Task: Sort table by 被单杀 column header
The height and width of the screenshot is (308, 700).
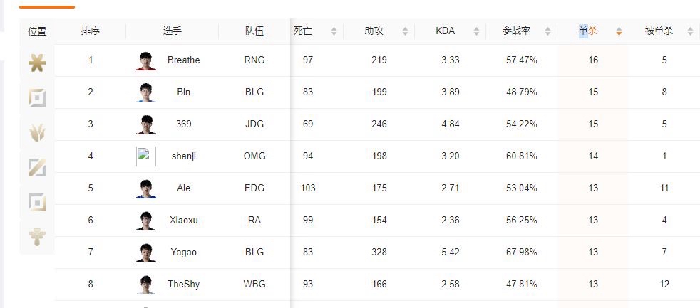Action: 659,31
